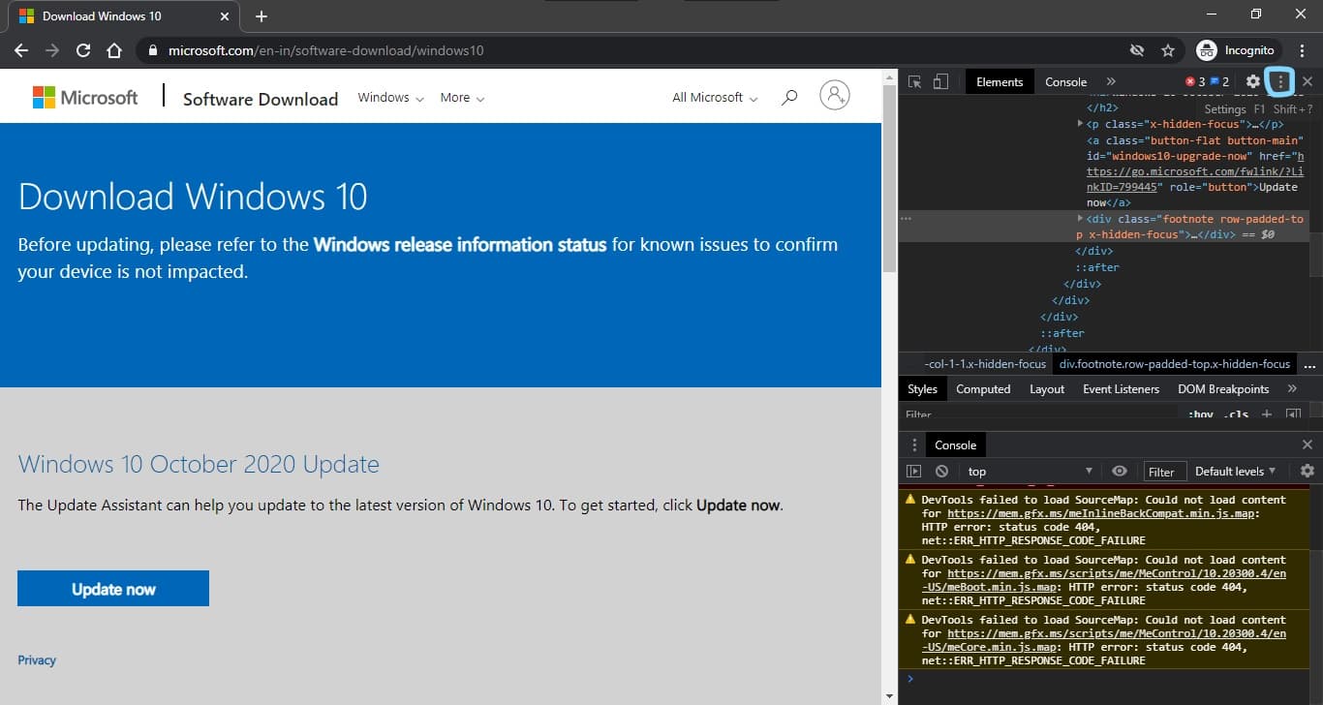Expand the Windows nav menu
The height and width of the screenshot is (705, 1323).
[x=390, y=98]
